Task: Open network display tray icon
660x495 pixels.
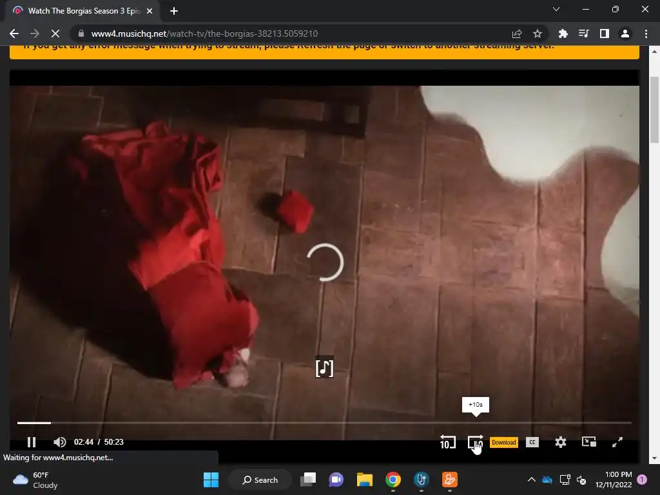Action: click(x=565, y=480)
